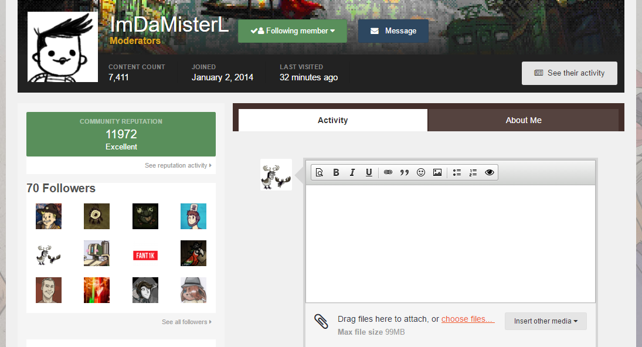Viewport: 642px width, 347px height.
Task: Toggle bold formatting
Action: (x=336, y=172)
